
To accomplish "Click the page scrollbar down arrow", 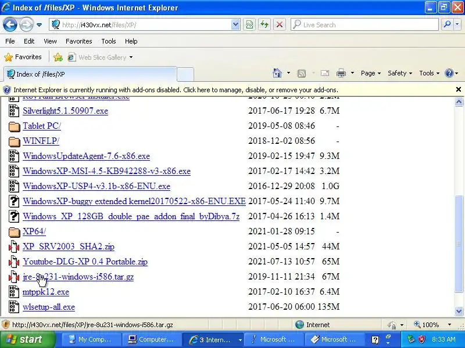I will click(x=459, y=311).
